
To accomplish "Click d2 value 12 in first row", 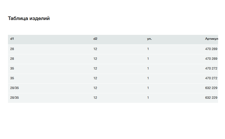I will tap(95, 49).
